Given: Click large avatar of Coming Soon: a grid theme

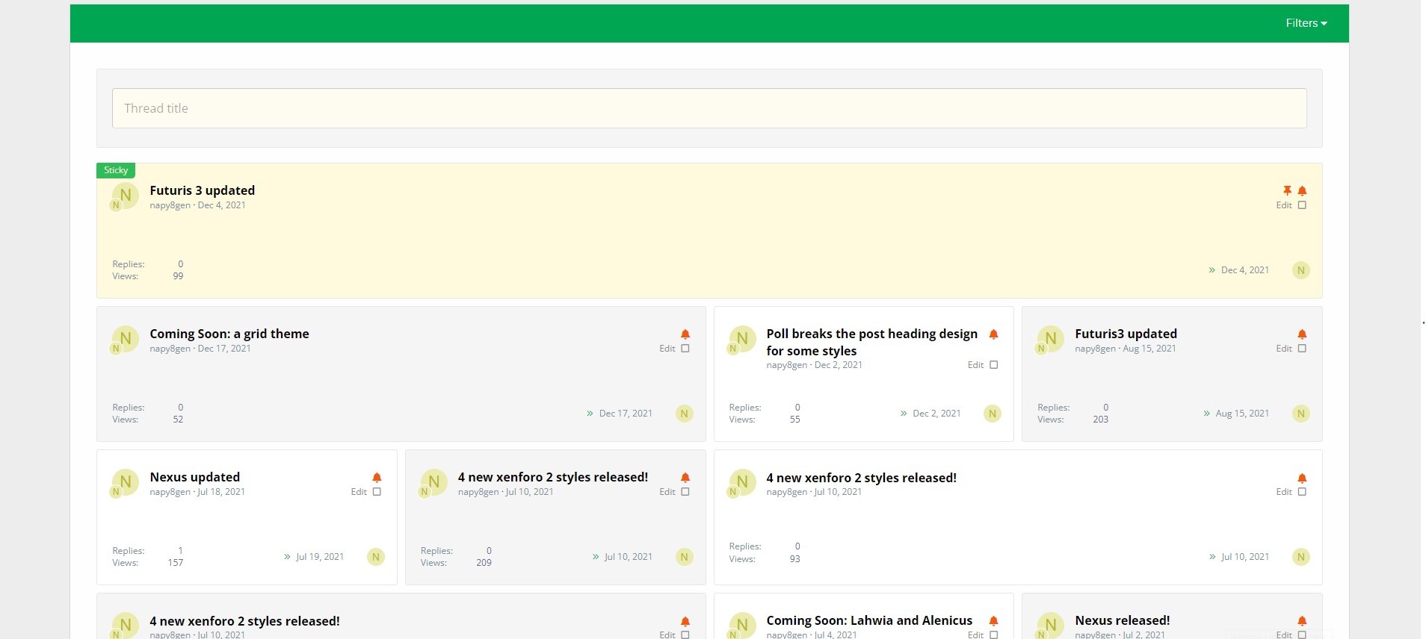Looking at the screenshot, I should pos(126,339).
